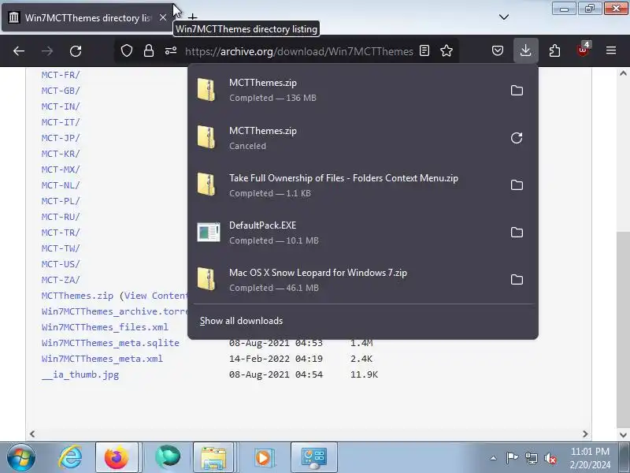Viewport: 630px width, 473px height.
Task: Open the MCT-GB/ folder link
Action: (61, 91)
